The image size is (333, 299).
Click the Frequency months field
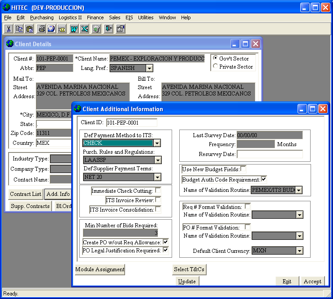click(256, 144)
